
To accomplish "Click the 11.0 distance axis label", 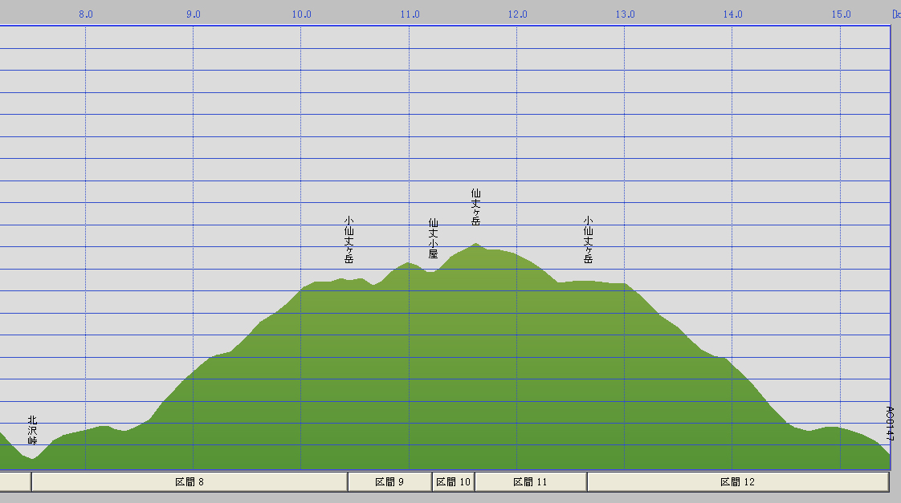I will click(x=410, y=14).
